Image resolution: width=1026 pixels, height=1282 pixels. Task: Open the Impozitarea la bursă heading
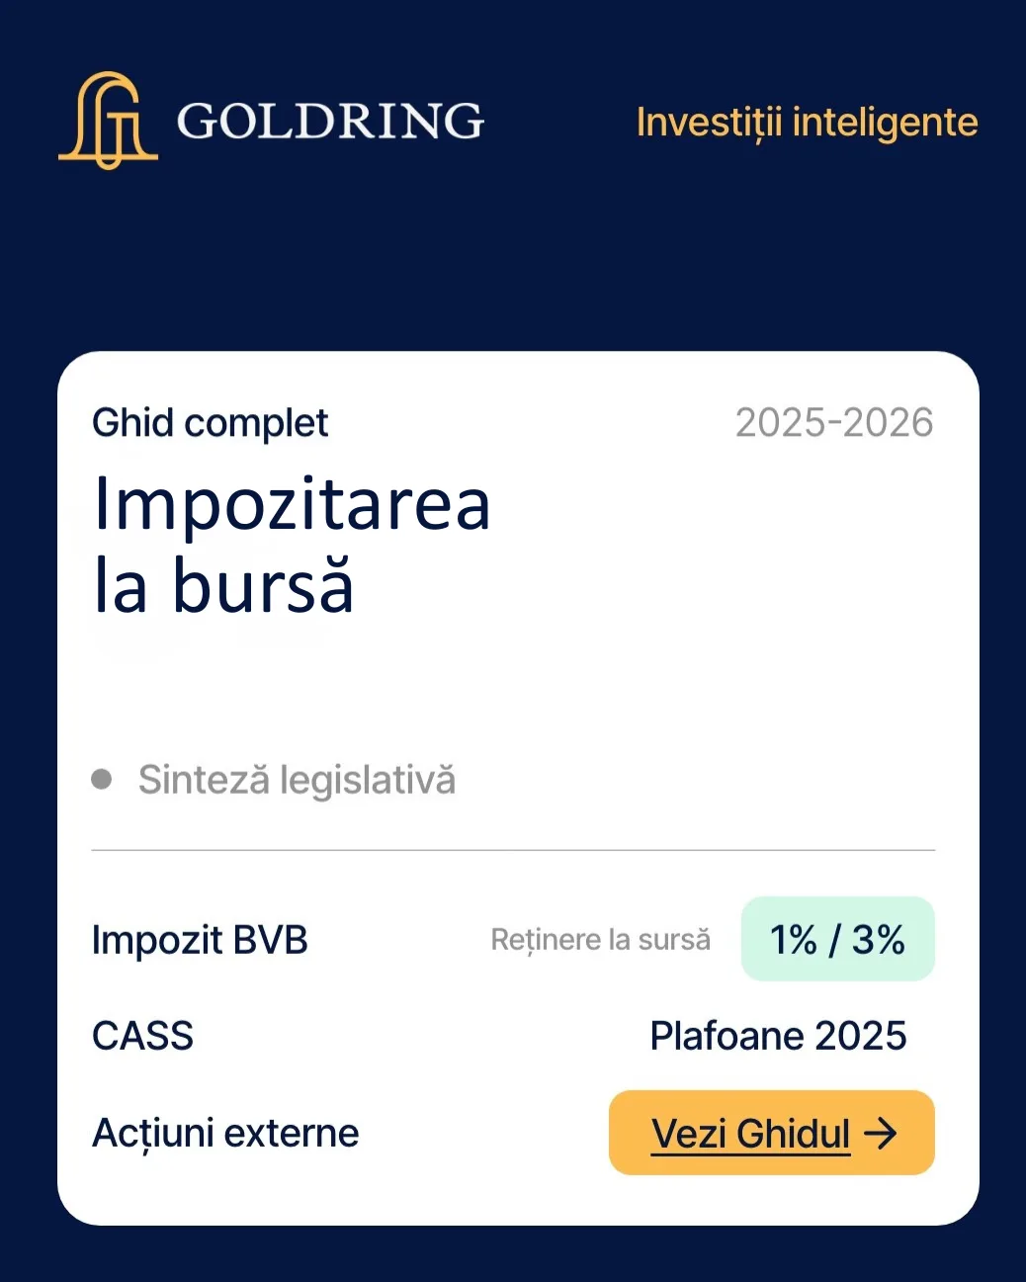pyautogui.click(x=292, y=544)
